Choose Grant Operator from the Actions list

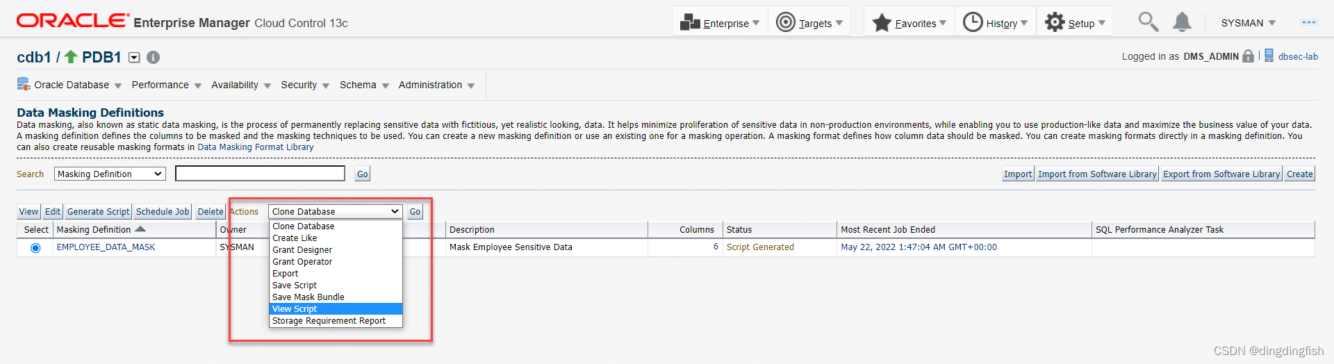coord(336,262)
